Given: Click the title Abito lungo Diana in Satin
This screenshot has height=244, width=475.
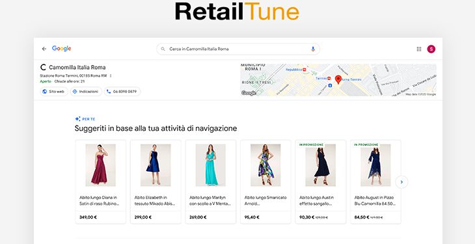Looking at the screenshot, I should click(x=100, y=200).
